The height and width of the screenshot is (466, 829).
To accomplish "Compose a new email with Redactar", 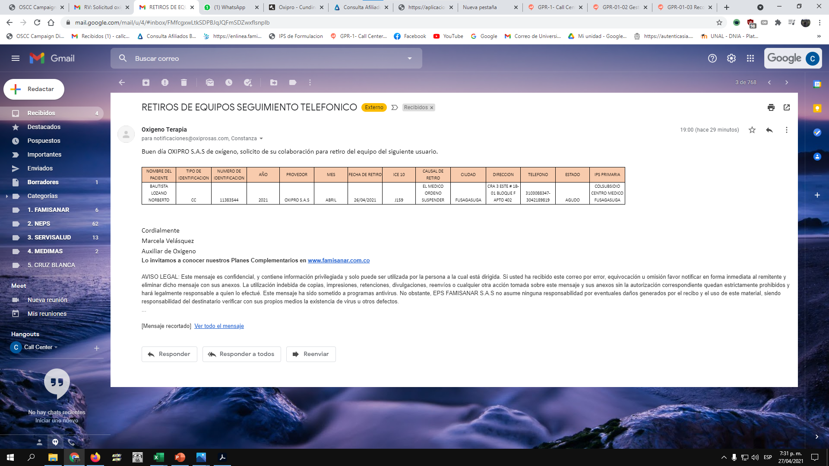I will pyautogui.click(x=34, y=89).
